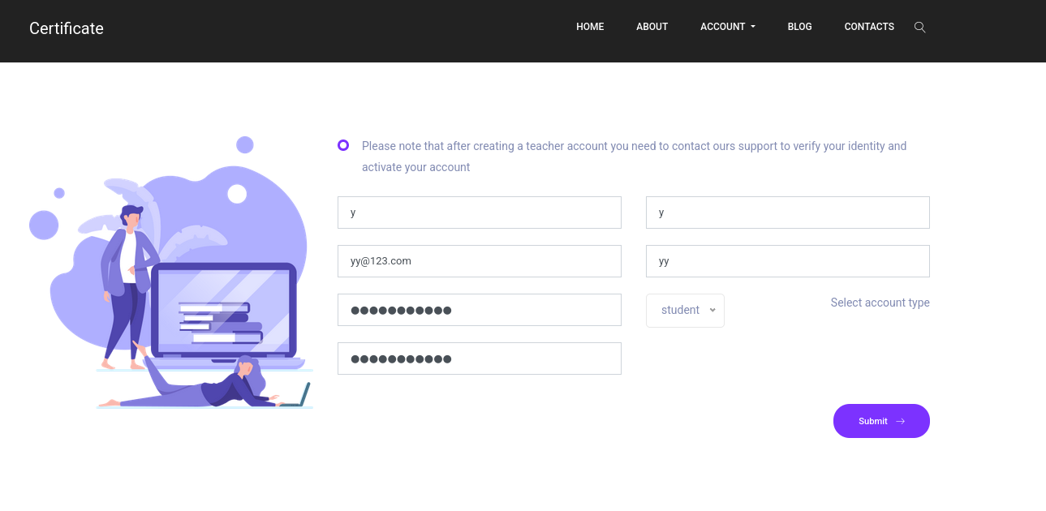The height and width of the screenshot is (511, 1046).
Task: Click the first text field containing y
Action: [479, 213]
